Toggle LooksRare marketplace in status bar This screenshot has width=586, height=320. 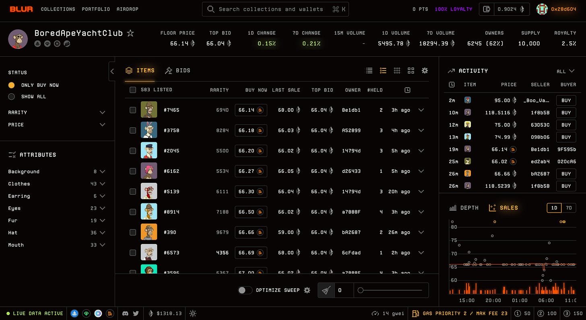point(86,314)
